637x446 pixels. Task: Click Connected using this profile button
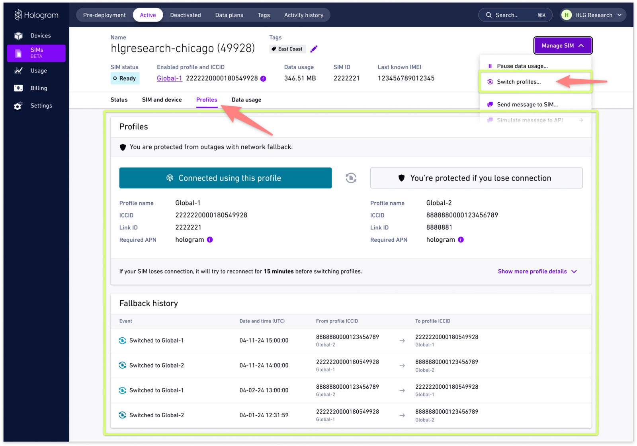point(225,178)
